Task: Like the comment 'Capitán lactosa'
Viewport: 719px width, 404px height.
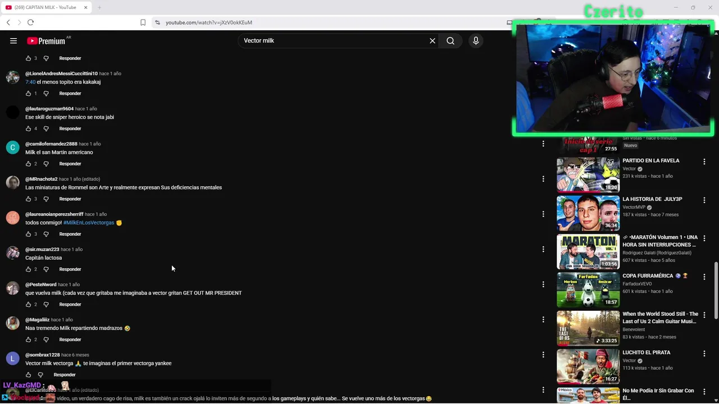Action: coord(28,269)
